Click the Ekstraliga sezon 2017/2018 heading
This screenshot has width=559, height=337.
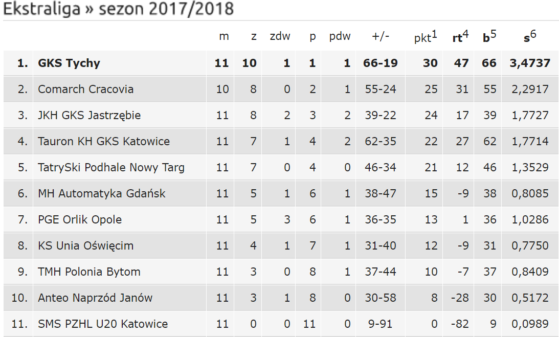click(118, 9)
